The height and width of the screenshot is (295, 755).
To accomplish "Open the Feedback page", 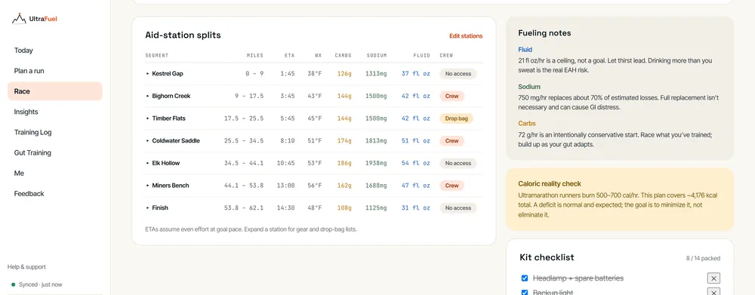I will pyautogui.click(x=55, y=193).
